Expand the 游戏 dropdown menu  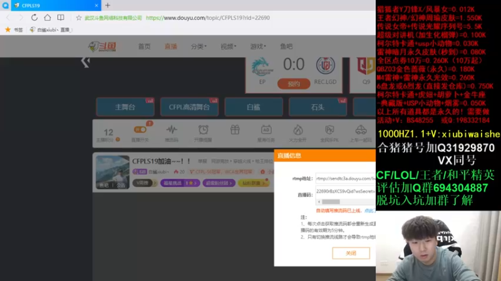pos(258,46)
